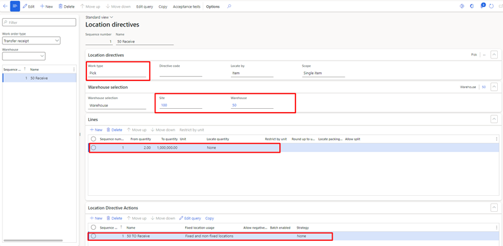Click the left pane horizontal scrollbar
The width and height of the screenshot is (503, 246).
coord(33,240)
